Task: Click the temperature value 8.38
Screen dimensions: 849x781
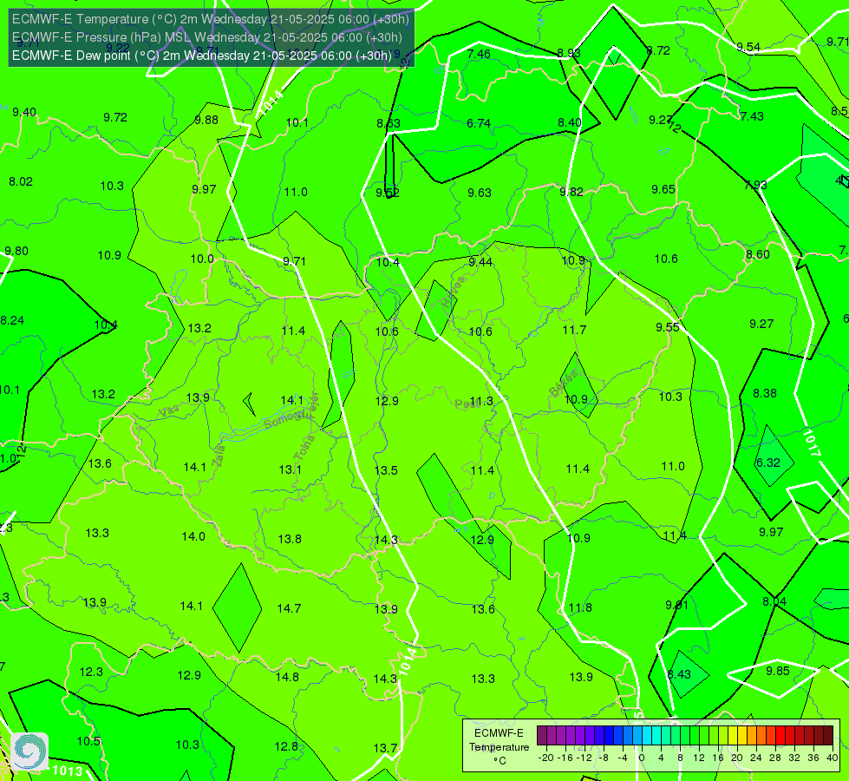Action: 765,393
